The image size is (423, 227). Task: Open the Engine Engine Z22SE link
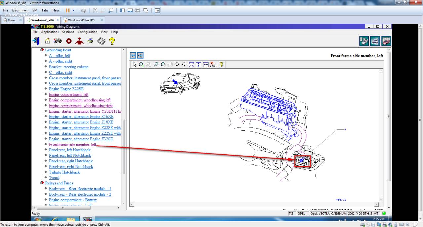point(66,89)
